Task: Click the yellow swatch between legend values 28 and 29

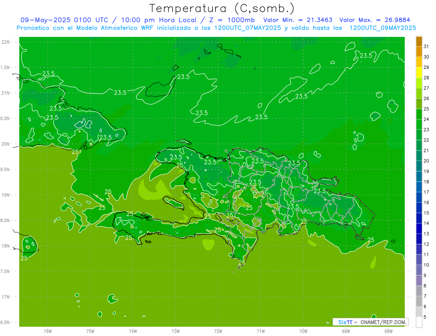Action: 419,72
